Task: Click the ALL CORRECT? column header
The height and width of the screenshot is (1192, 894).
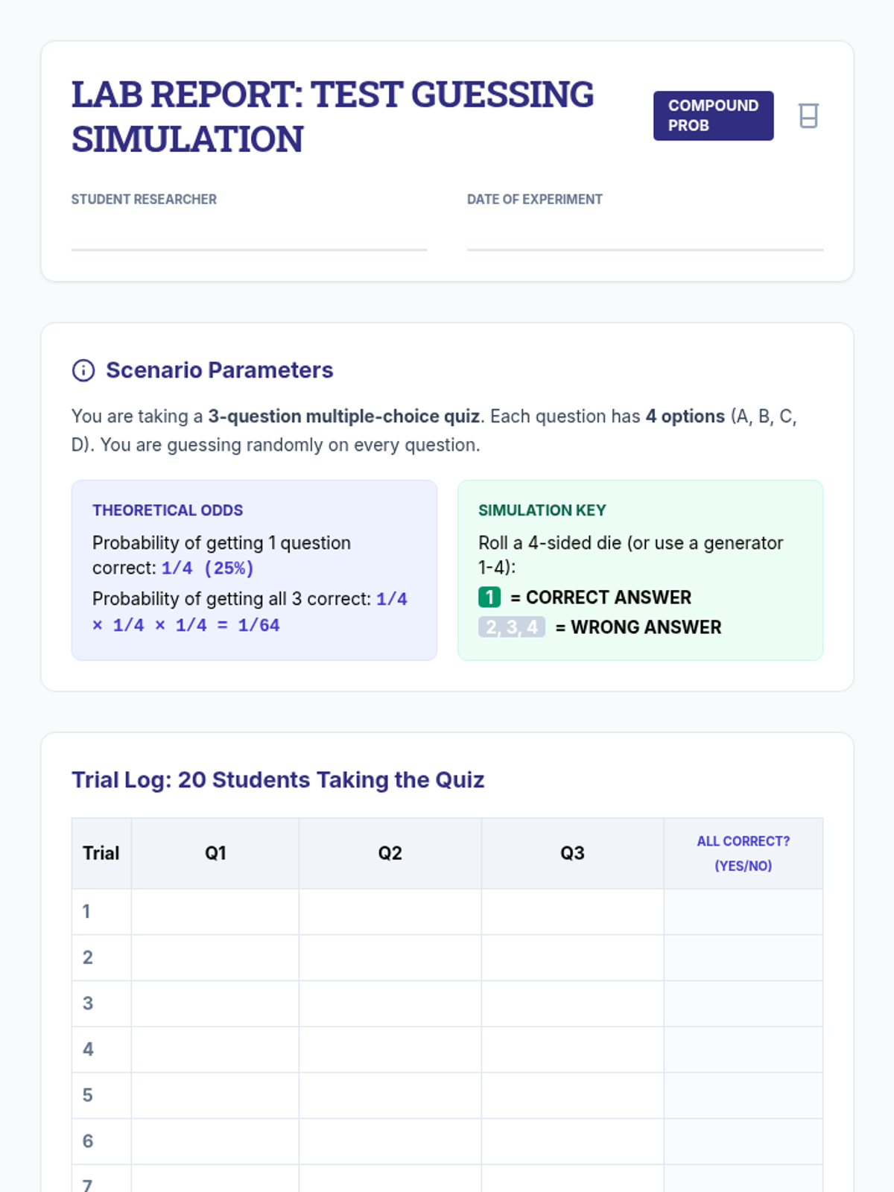Action: (x=743, y=853)
